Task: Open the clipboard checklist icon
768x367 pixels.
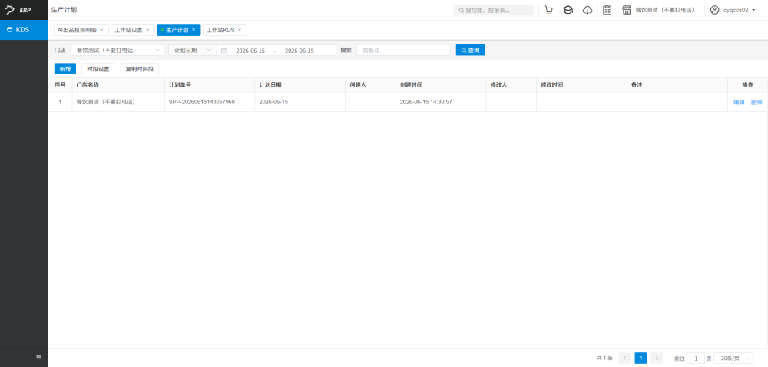Action: (607, 10)
